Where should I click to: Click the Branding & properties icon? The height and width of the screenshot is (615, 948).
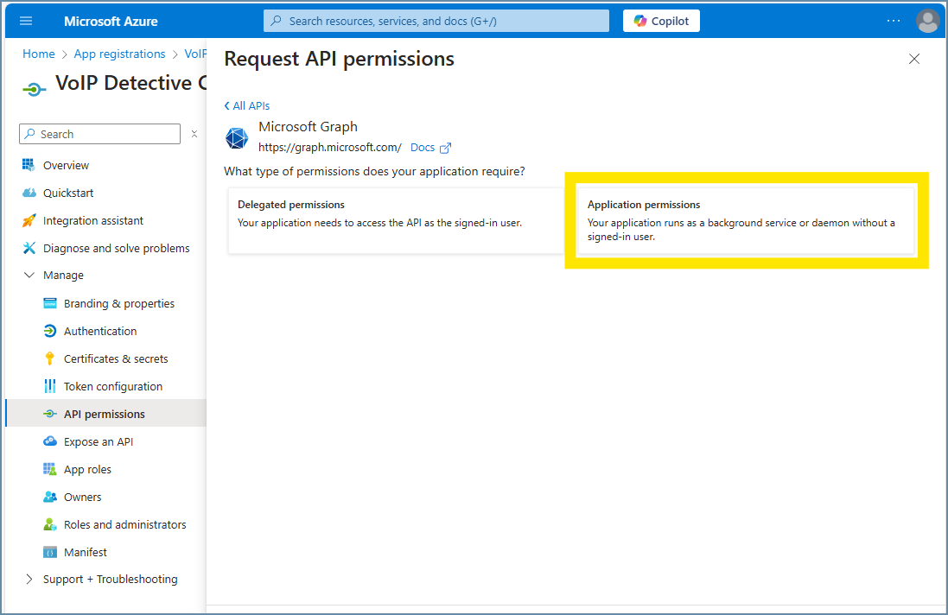click(x=50, y=303)
